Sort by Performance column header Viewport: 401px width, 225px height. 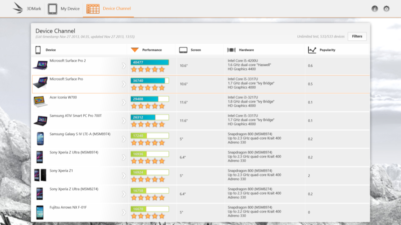[152, 50]
